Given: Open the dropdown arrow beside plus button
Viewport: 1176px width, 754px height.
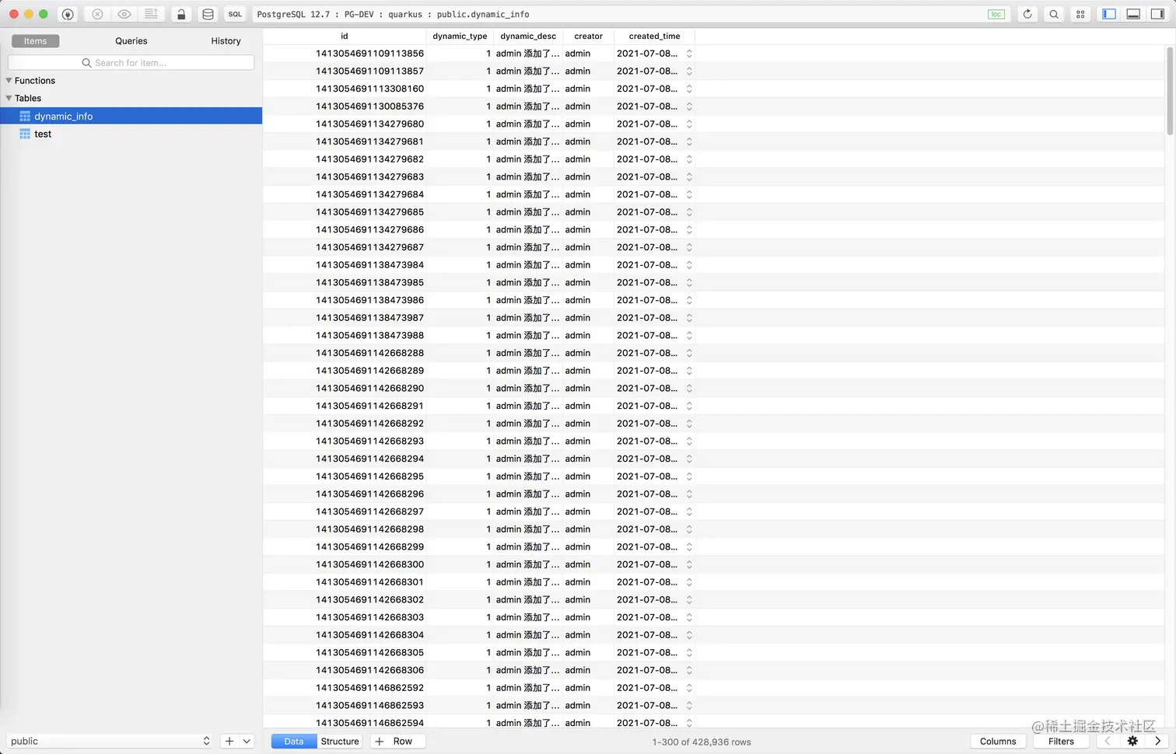Looking at the screenshot, I should [247, 741].
